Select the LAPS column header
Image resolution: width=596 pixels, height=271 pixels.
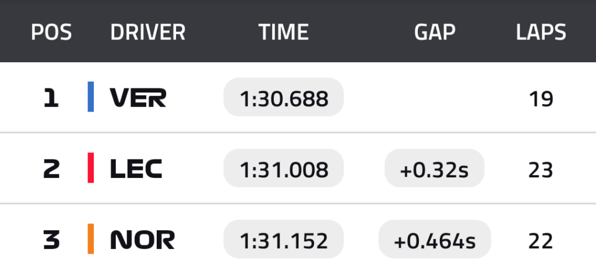[541, 33]
